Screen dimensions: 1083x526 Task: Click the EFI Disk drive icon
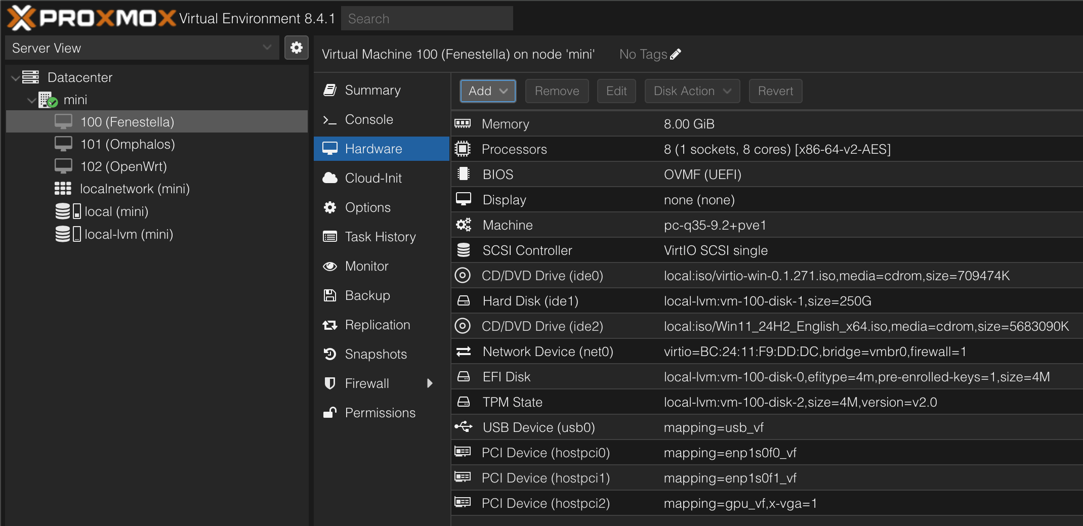[x=464, y=376]
